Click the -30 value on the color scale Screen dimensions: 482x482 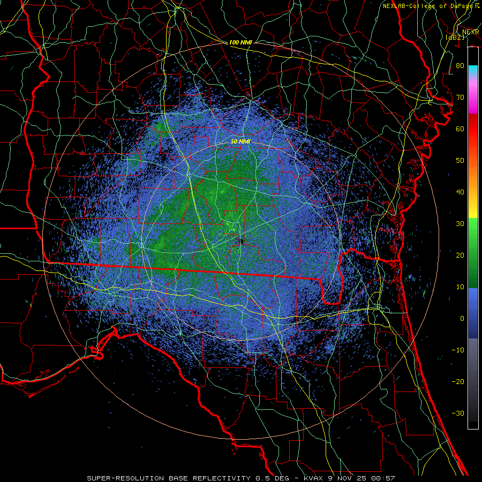pyautogui.click(x=458, y=413)
